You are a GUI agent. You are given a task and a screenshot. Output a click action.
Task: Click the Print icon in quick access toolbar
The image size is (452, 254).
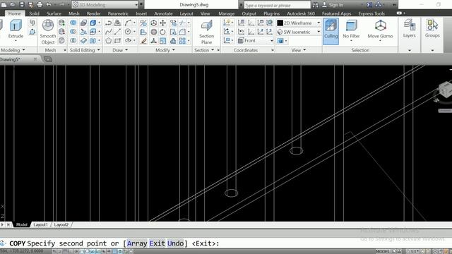40,5
